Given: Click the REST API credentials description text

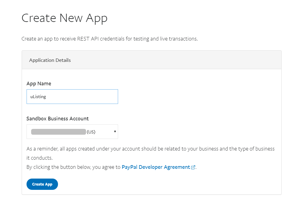Looking at the screenshot, I should click(110, 39).
